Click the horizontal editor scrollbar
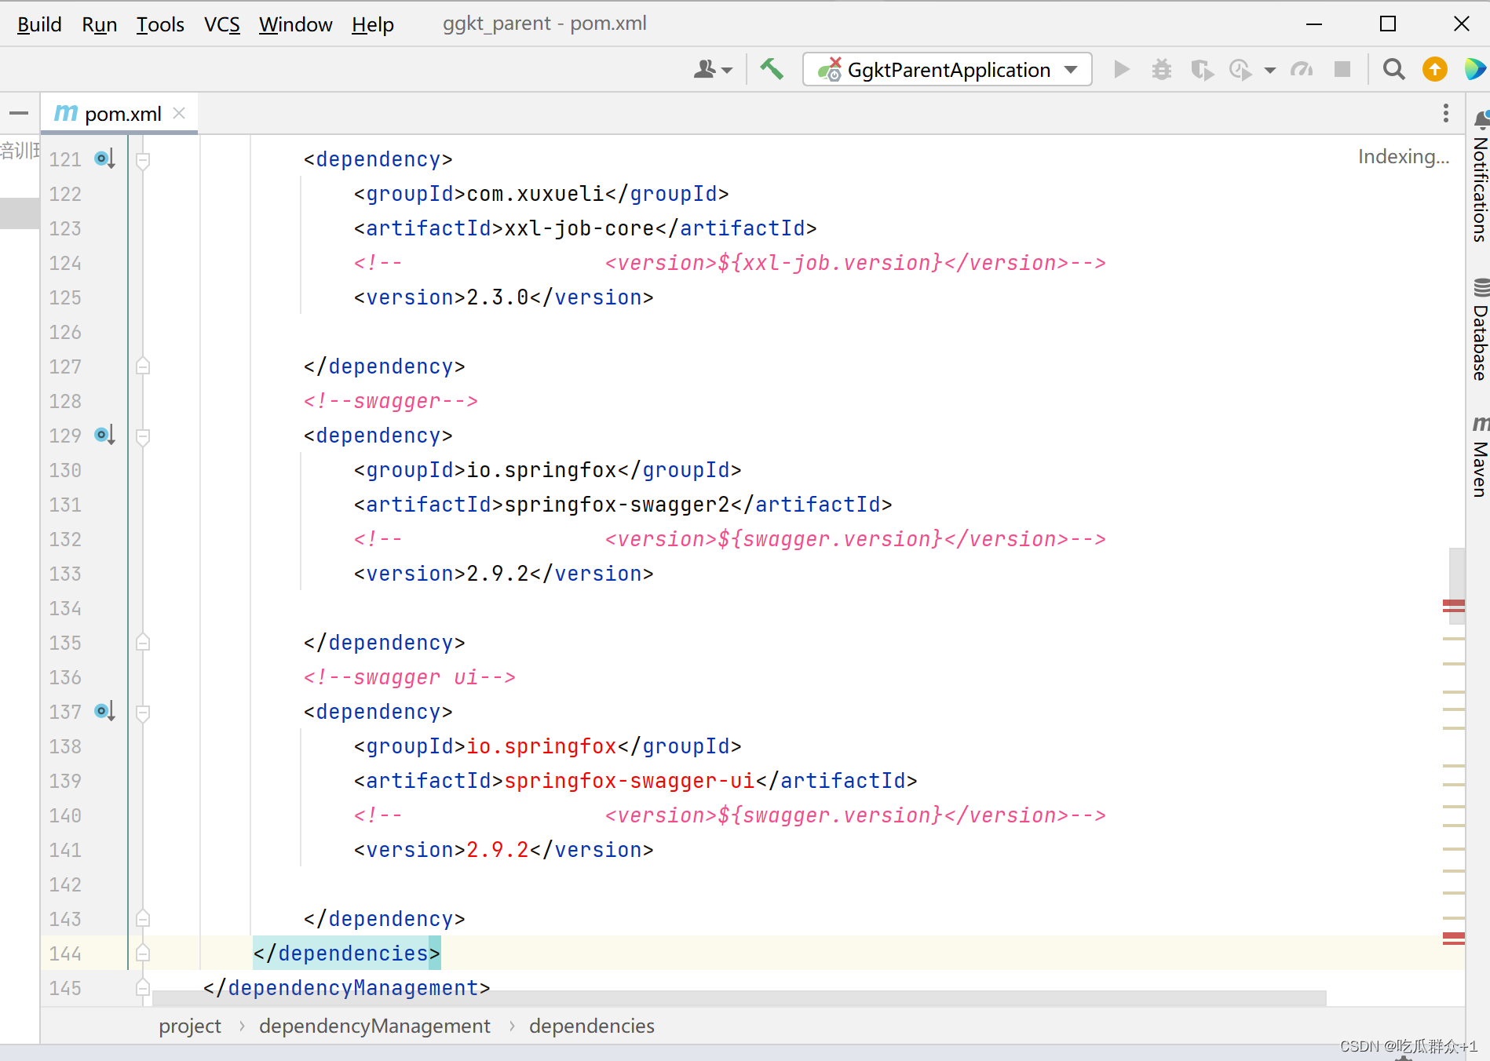The image size is (1490, 1061). point(740,998)
